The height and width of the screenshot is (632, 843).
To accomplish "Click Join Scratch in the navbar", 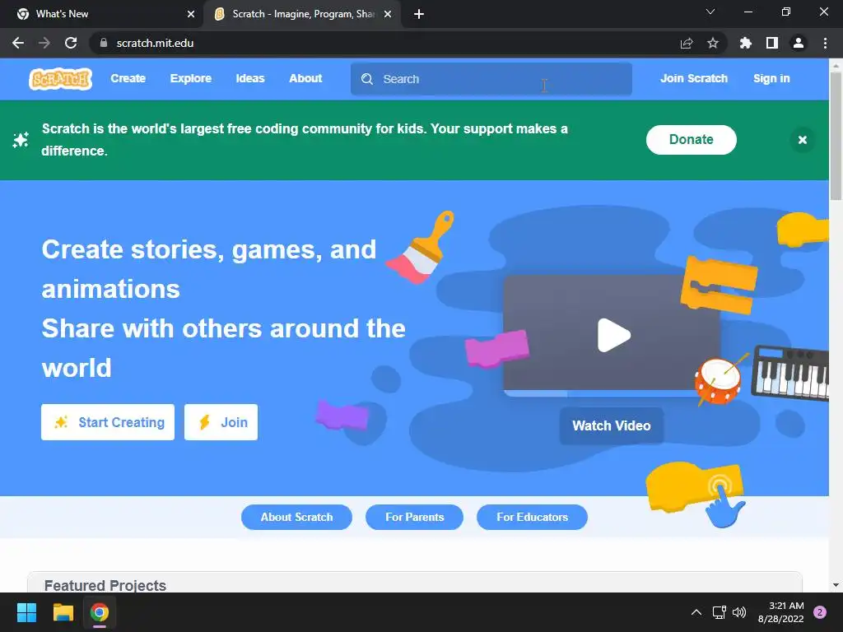I will click(693, 78).
